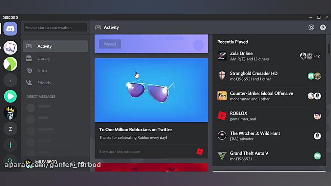Click the CS:GO game icon
331x186 pixels.
click(222, 96)
